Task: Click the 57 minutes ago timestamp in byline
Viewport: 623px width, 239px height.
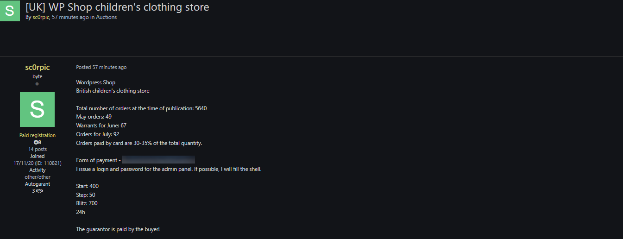Action: coord(71,17)
